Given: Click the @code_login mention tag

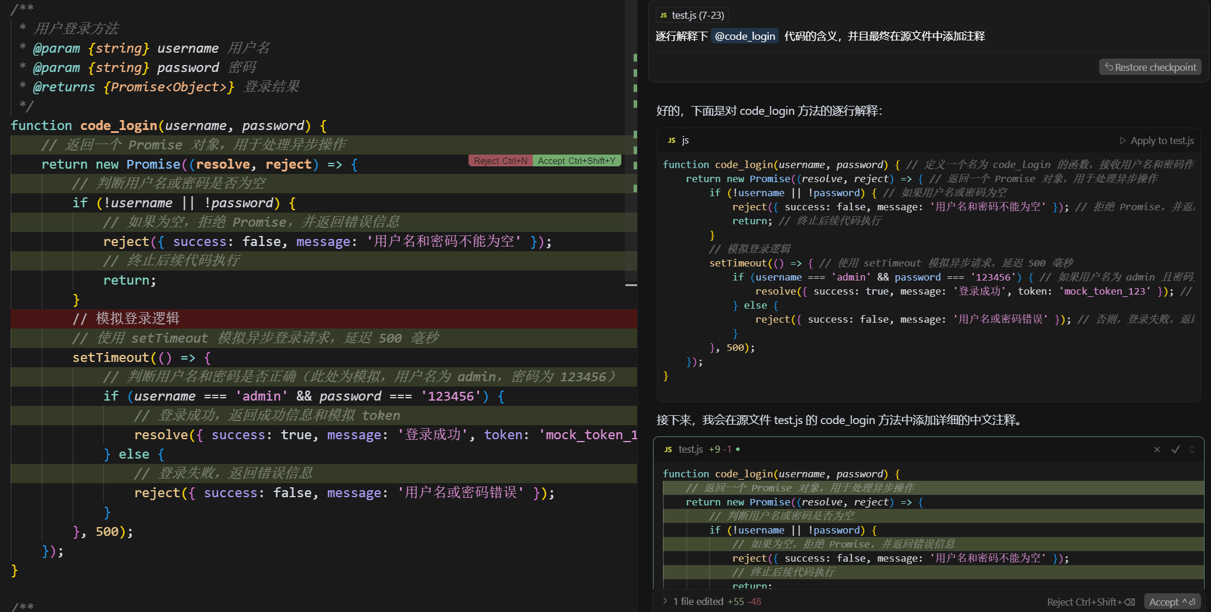Looking at the screenshot, I should pos(744,36).
